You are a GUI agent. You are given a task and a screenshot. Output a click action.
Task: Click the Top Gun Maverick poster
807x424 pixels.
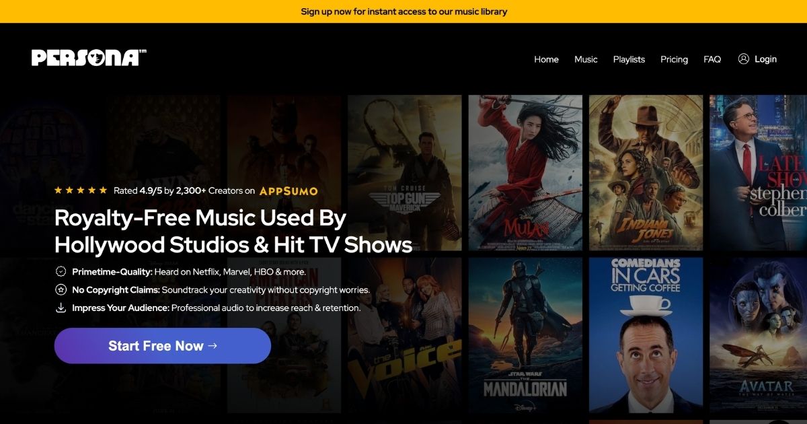point(405,172)
